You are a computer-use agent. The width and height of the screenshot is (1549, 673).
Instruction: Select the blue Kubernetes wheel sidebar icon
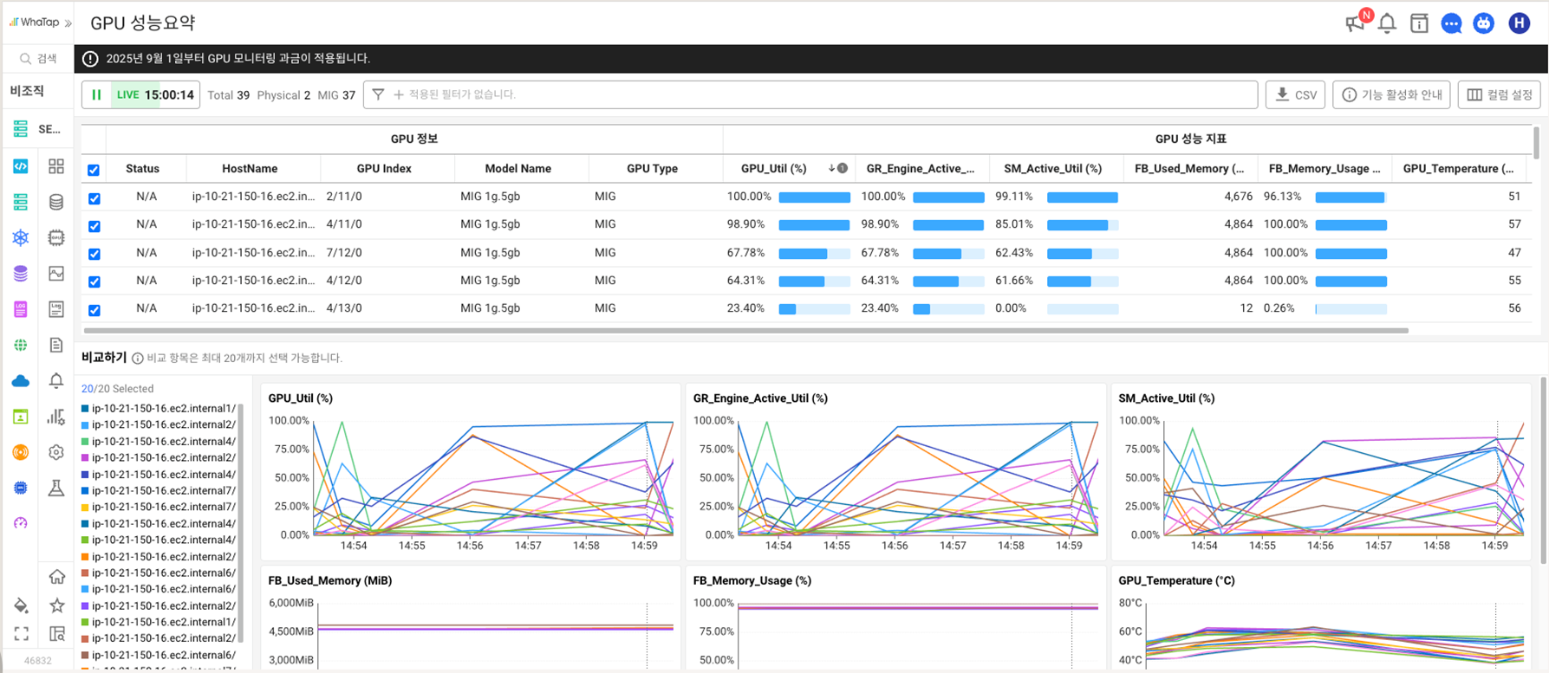(x=21, y=237)
